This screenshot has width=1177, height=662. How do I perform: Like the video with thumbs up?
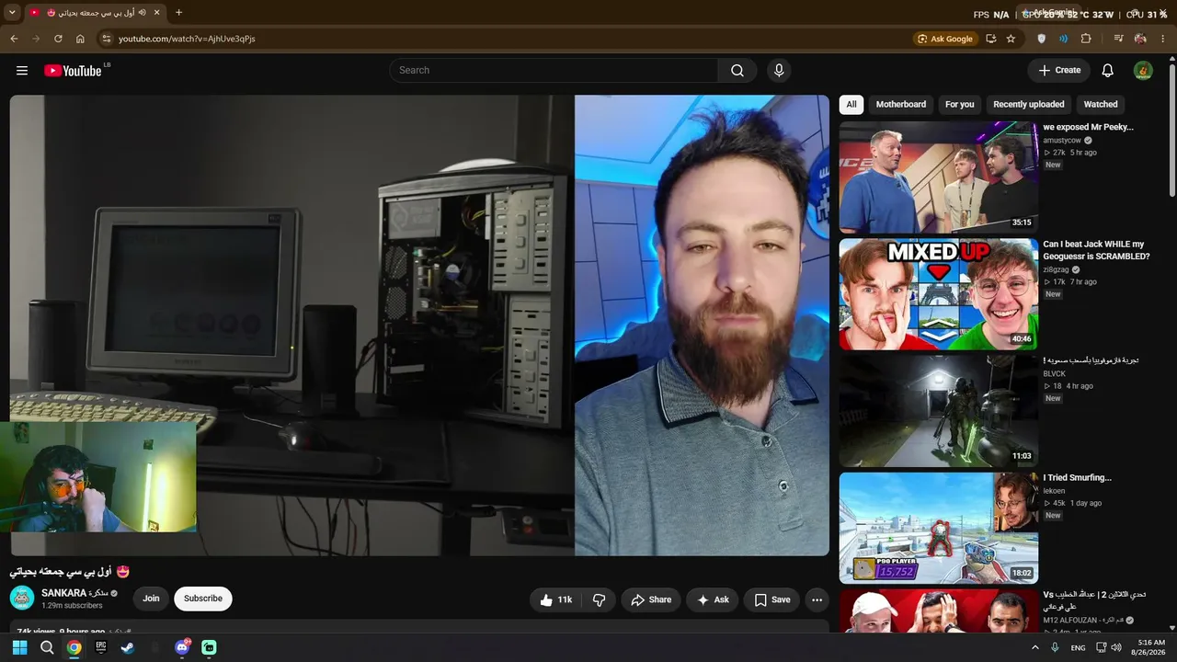pos(555,599)
